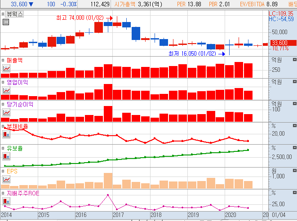Close the 당기순이익 panel
Screen dimensions: 297x221
tap(295, 104)
